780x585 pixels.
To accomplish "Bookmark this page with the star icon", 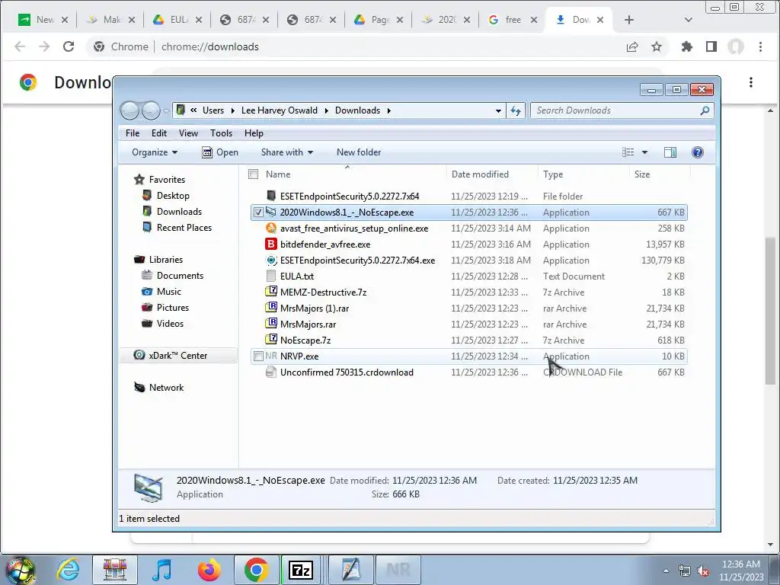I will coord(657,46).
